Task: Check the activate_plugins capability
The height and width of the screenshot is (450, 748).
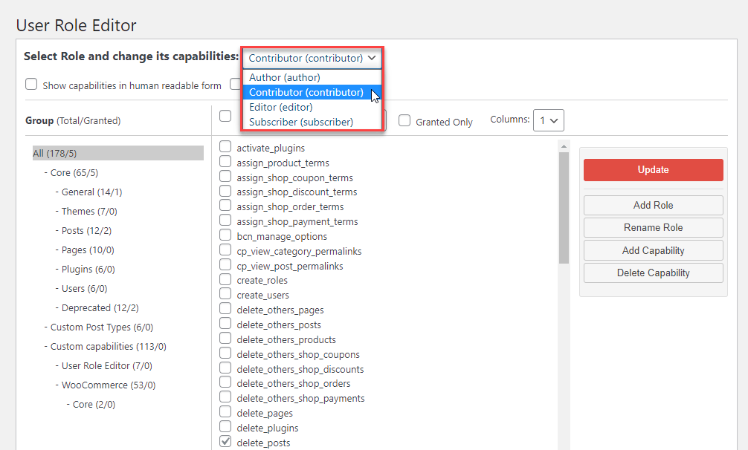Action: (225, 147)
